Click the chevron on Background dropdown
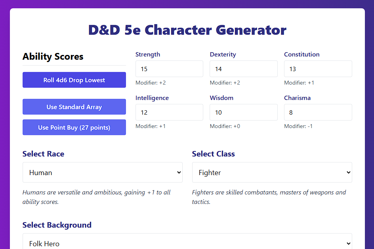The height and width of the screenshot is (249, 374). click(x=349, y=243)
